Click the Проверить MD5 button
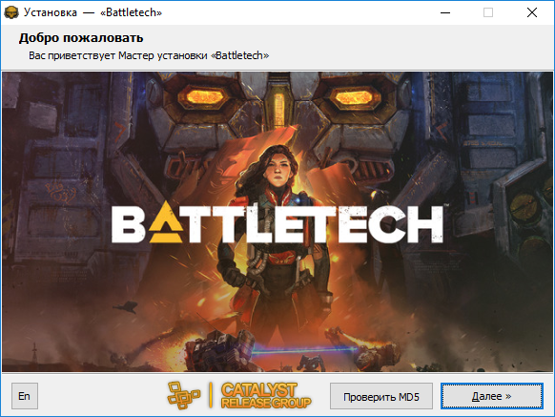This screenshot has height=417, width=555. tap(381, 396)
